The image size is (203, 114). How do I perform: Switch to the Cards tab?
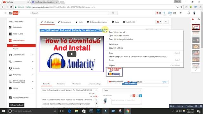[x=115, y=22]
